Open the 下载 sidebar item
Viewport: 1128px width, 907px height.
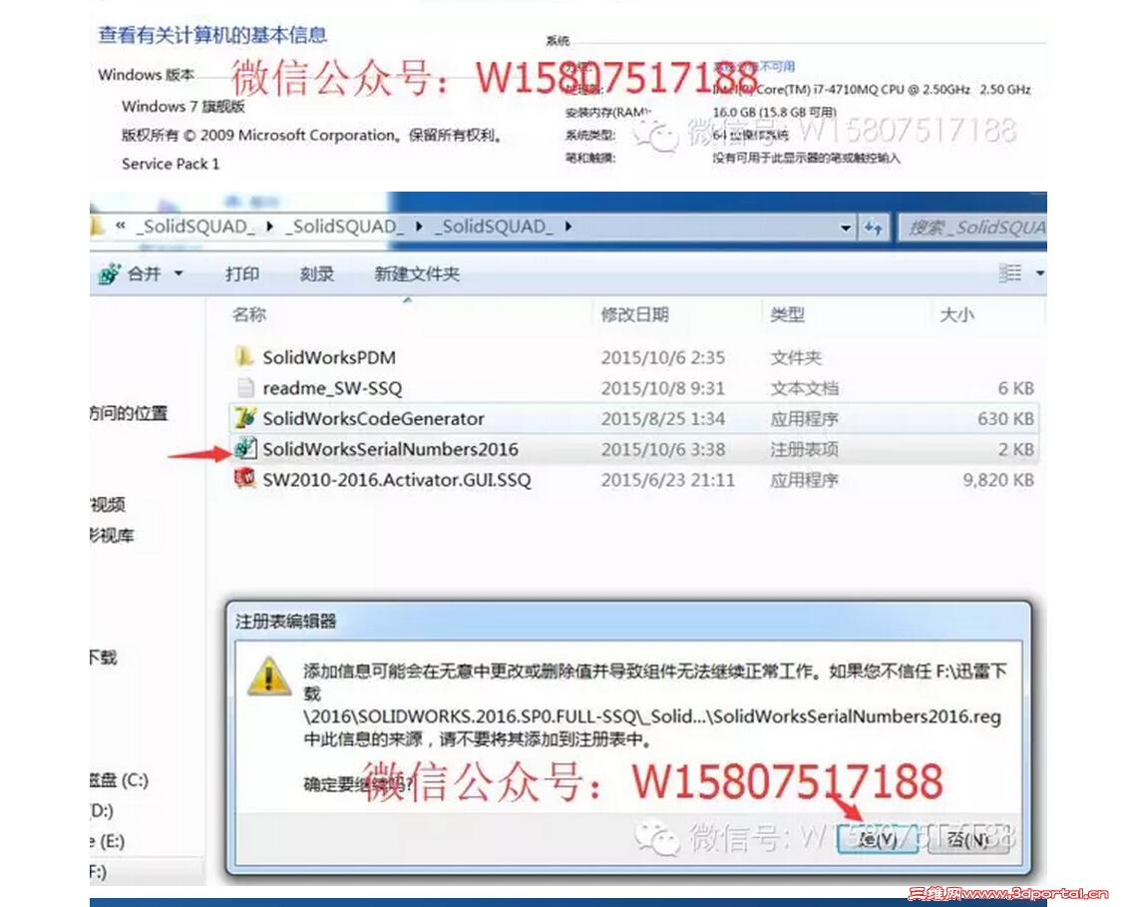click(x=104, y=657)
